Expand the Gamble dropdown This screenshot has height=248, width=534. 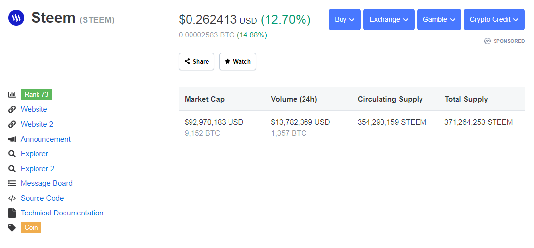[439, 19]
